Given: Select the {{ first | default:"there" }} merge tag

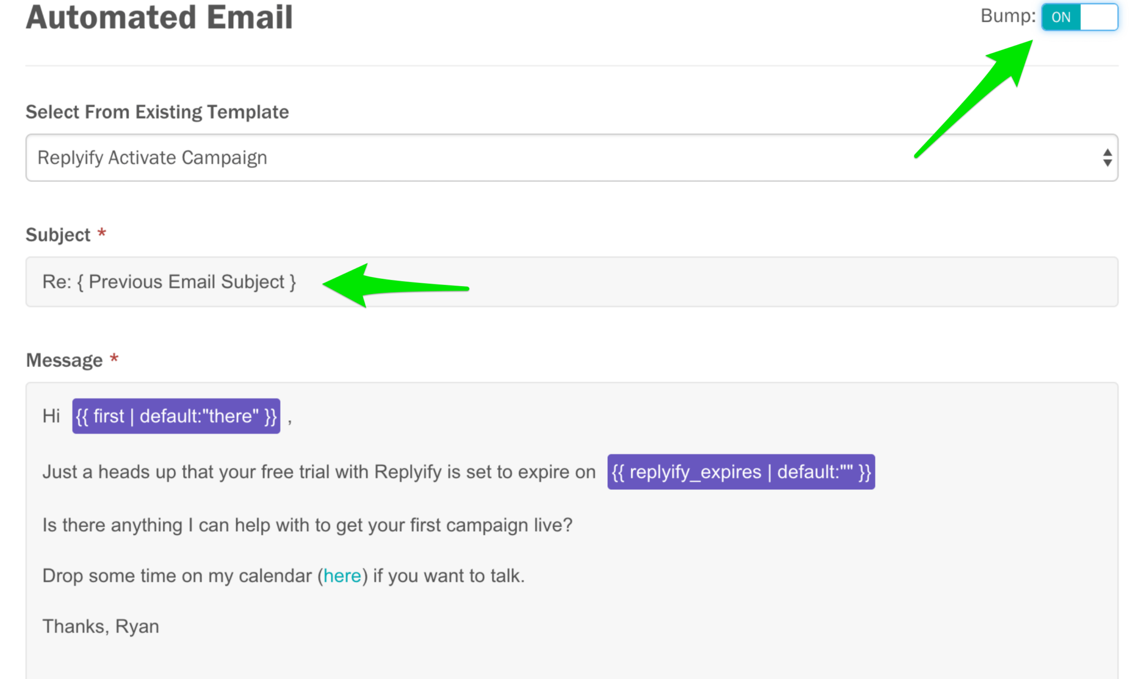Looking at the screenshot, I should coord(176,416).
